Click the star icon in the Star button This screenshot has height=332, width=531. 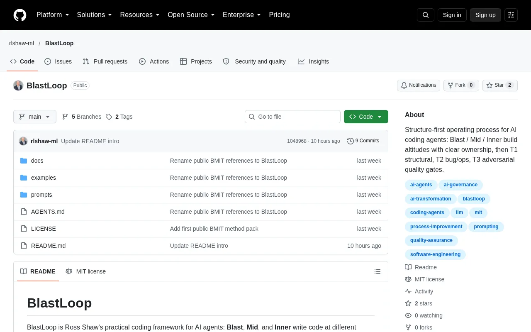(490, 85)
